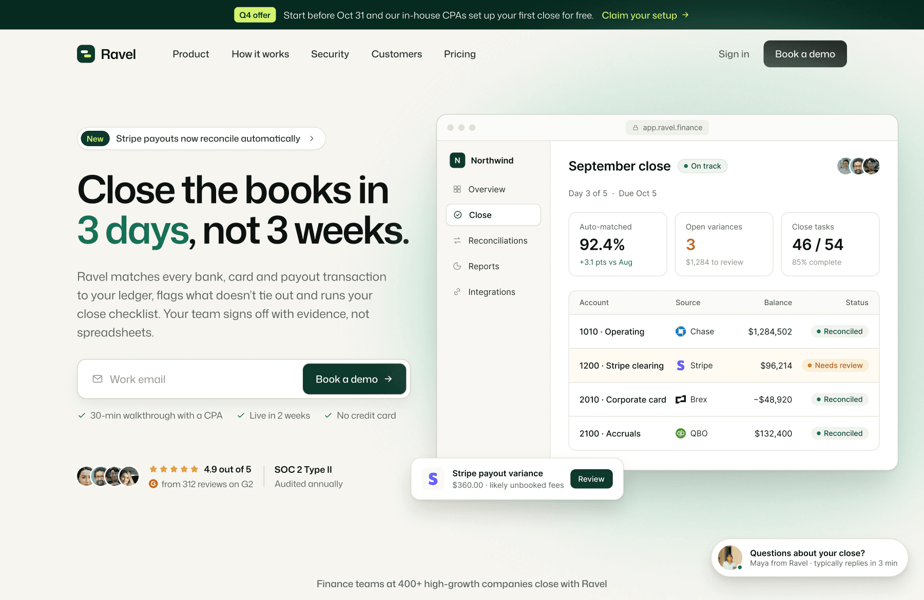Click the Stripe icon in payout variance card
Viewport: 924px width, 600px height.
433,479
